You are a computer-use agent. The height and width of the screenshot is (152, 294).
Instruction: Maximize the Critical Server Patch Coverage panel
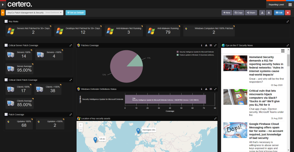[71, 45]
